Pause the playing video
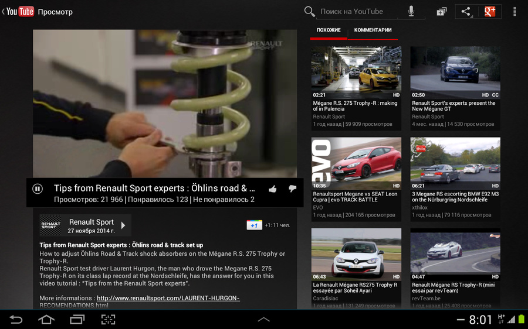Screen dimensions: 528x329 [38, 189]
